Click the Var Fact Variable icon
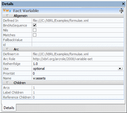Screen dimensions: 127x113 point(7,11)
